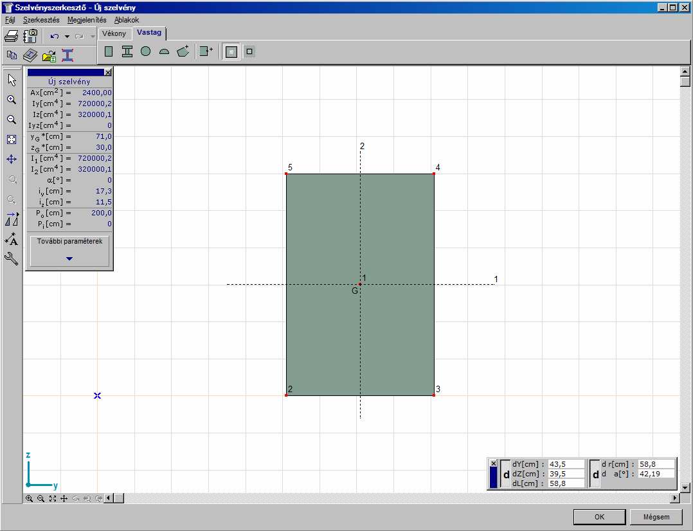This screenshot has height=531, width=693.
Task: Switch to the Vékony tab
Action: [114, 33]
